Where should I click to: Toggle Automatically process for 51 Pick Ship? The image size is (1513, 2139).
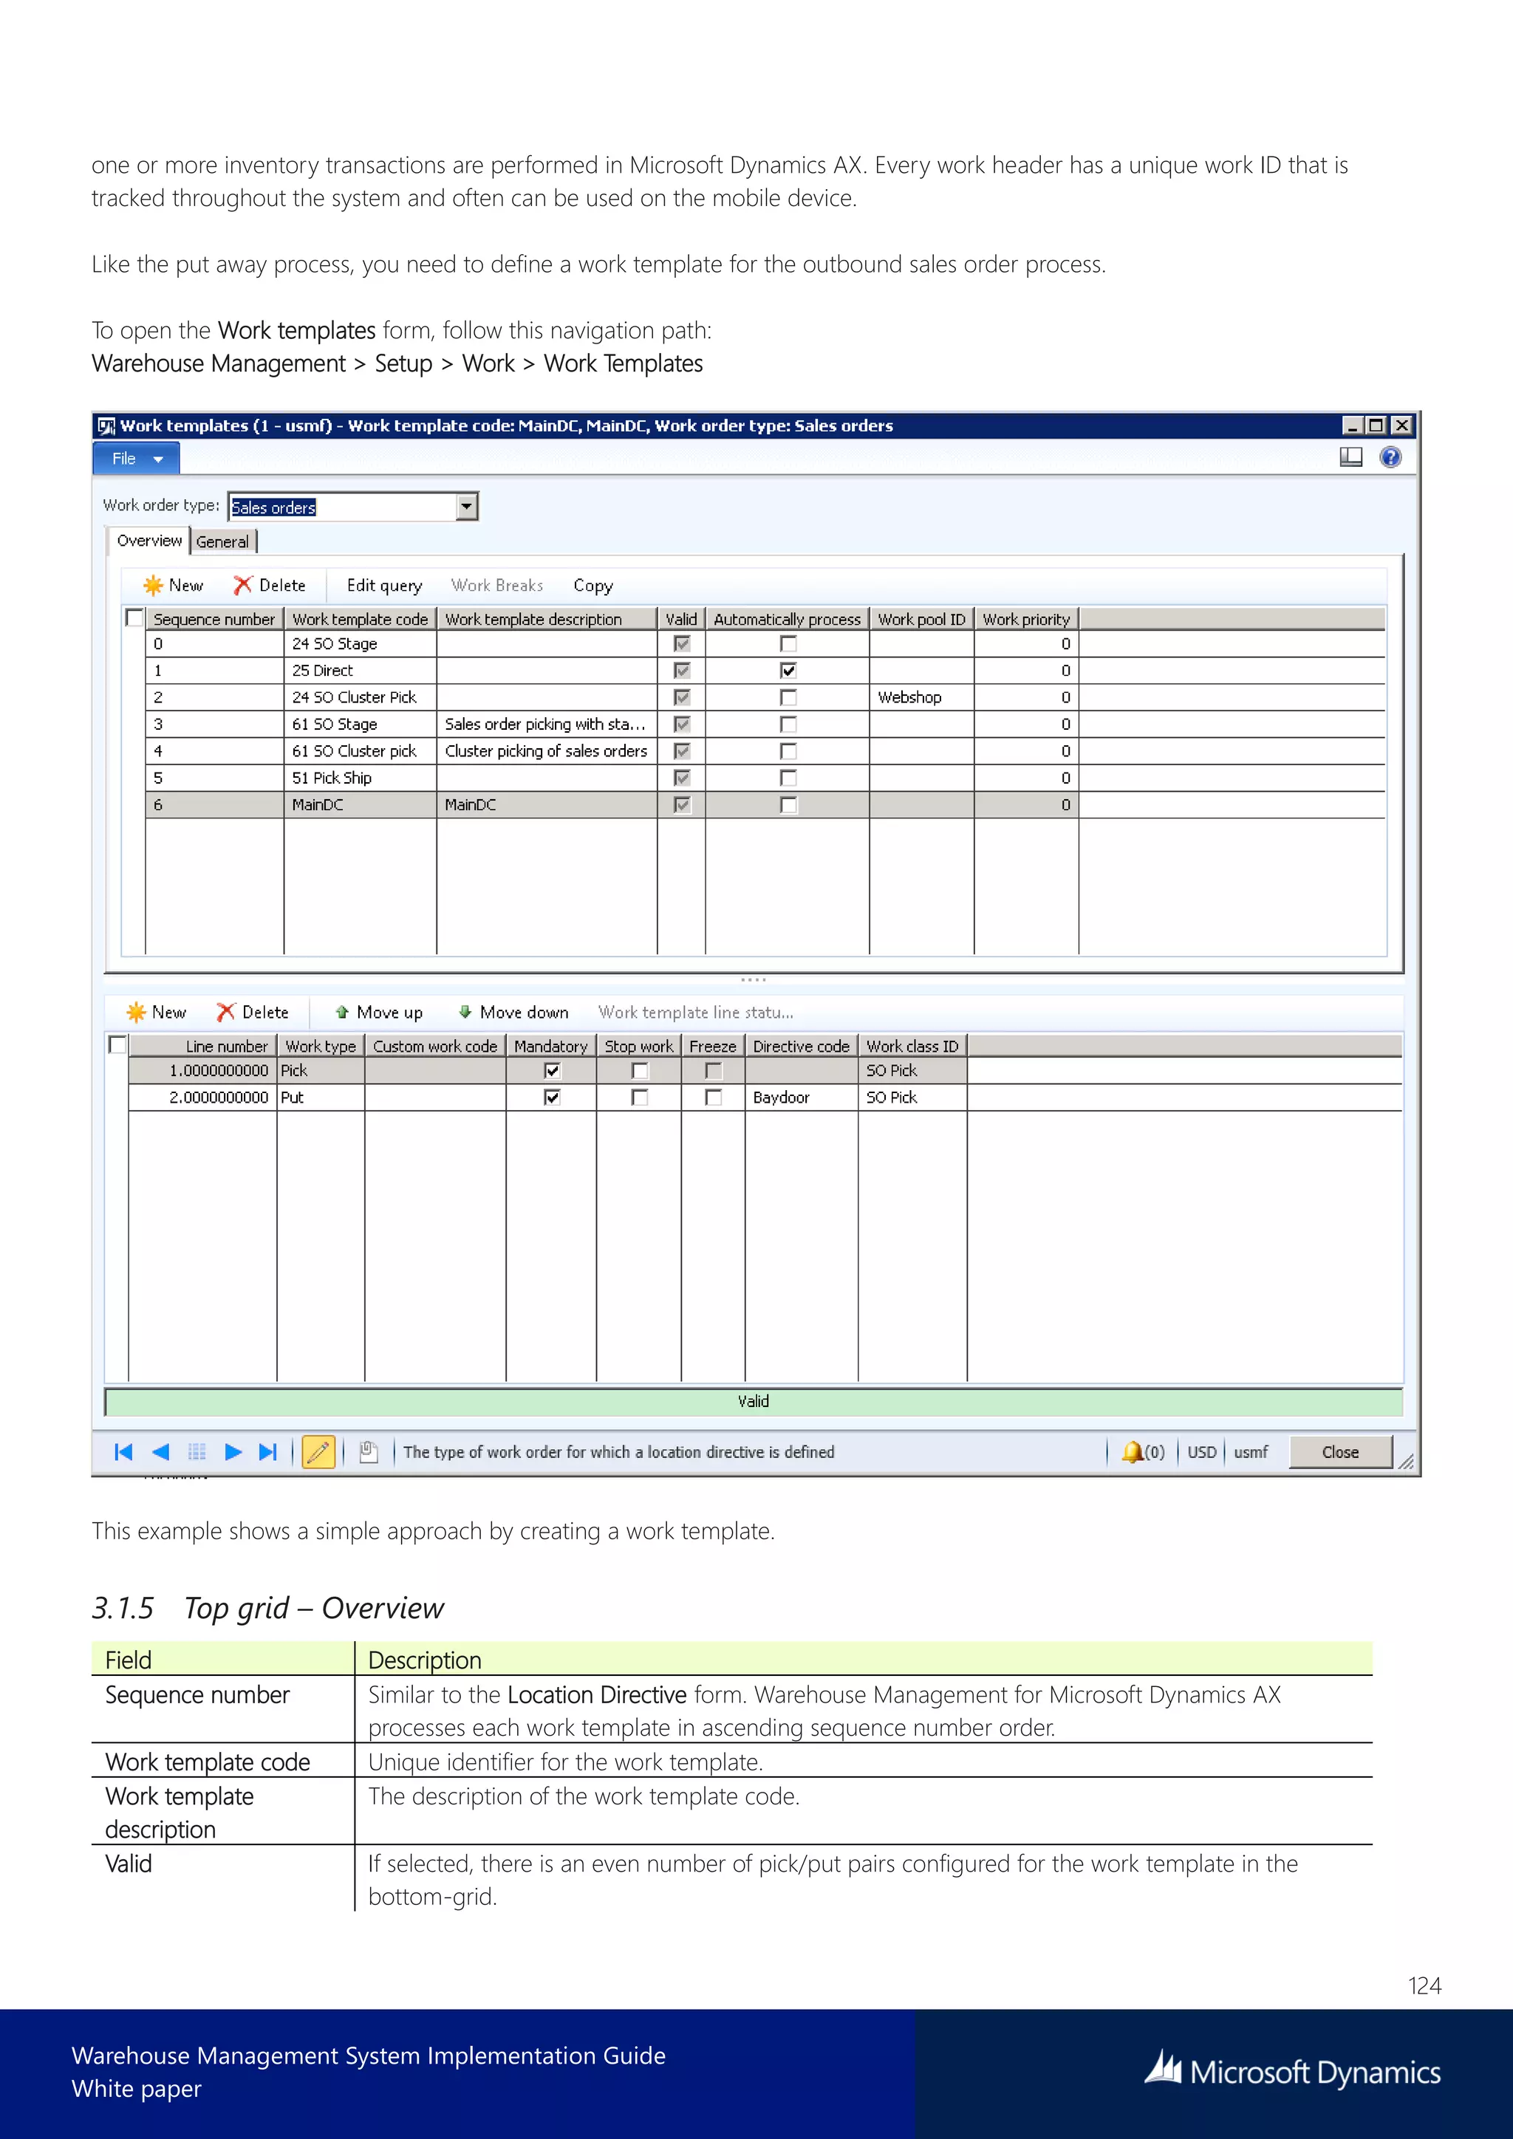click(788, 778)
